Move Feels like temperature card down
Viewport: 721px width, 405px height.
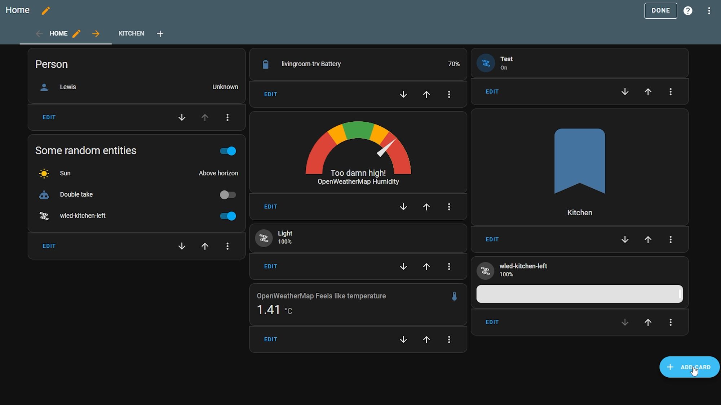click(403, 339)
